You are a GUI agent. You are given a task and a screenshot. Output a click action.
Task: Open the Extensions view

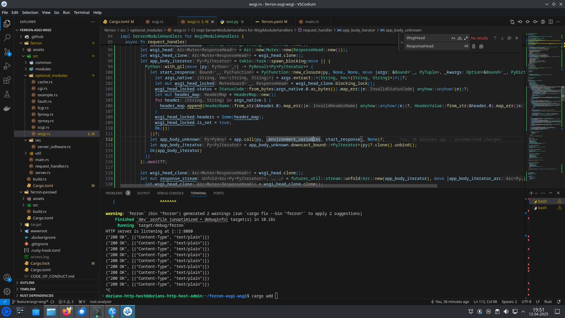(7, 80)
